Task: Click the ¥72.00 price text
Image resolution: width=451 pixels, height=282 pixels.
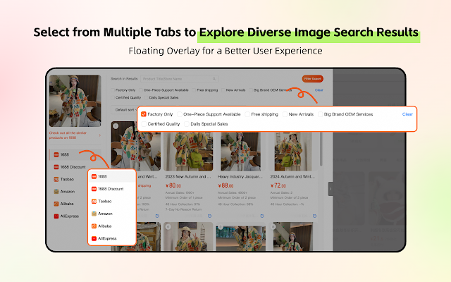Action: [278, 185]
